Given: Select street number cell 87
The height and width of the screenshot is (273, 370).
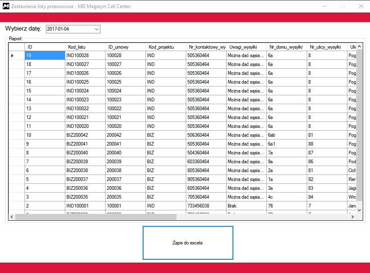Looking at the screenshot, I should (x=327, y=153).
